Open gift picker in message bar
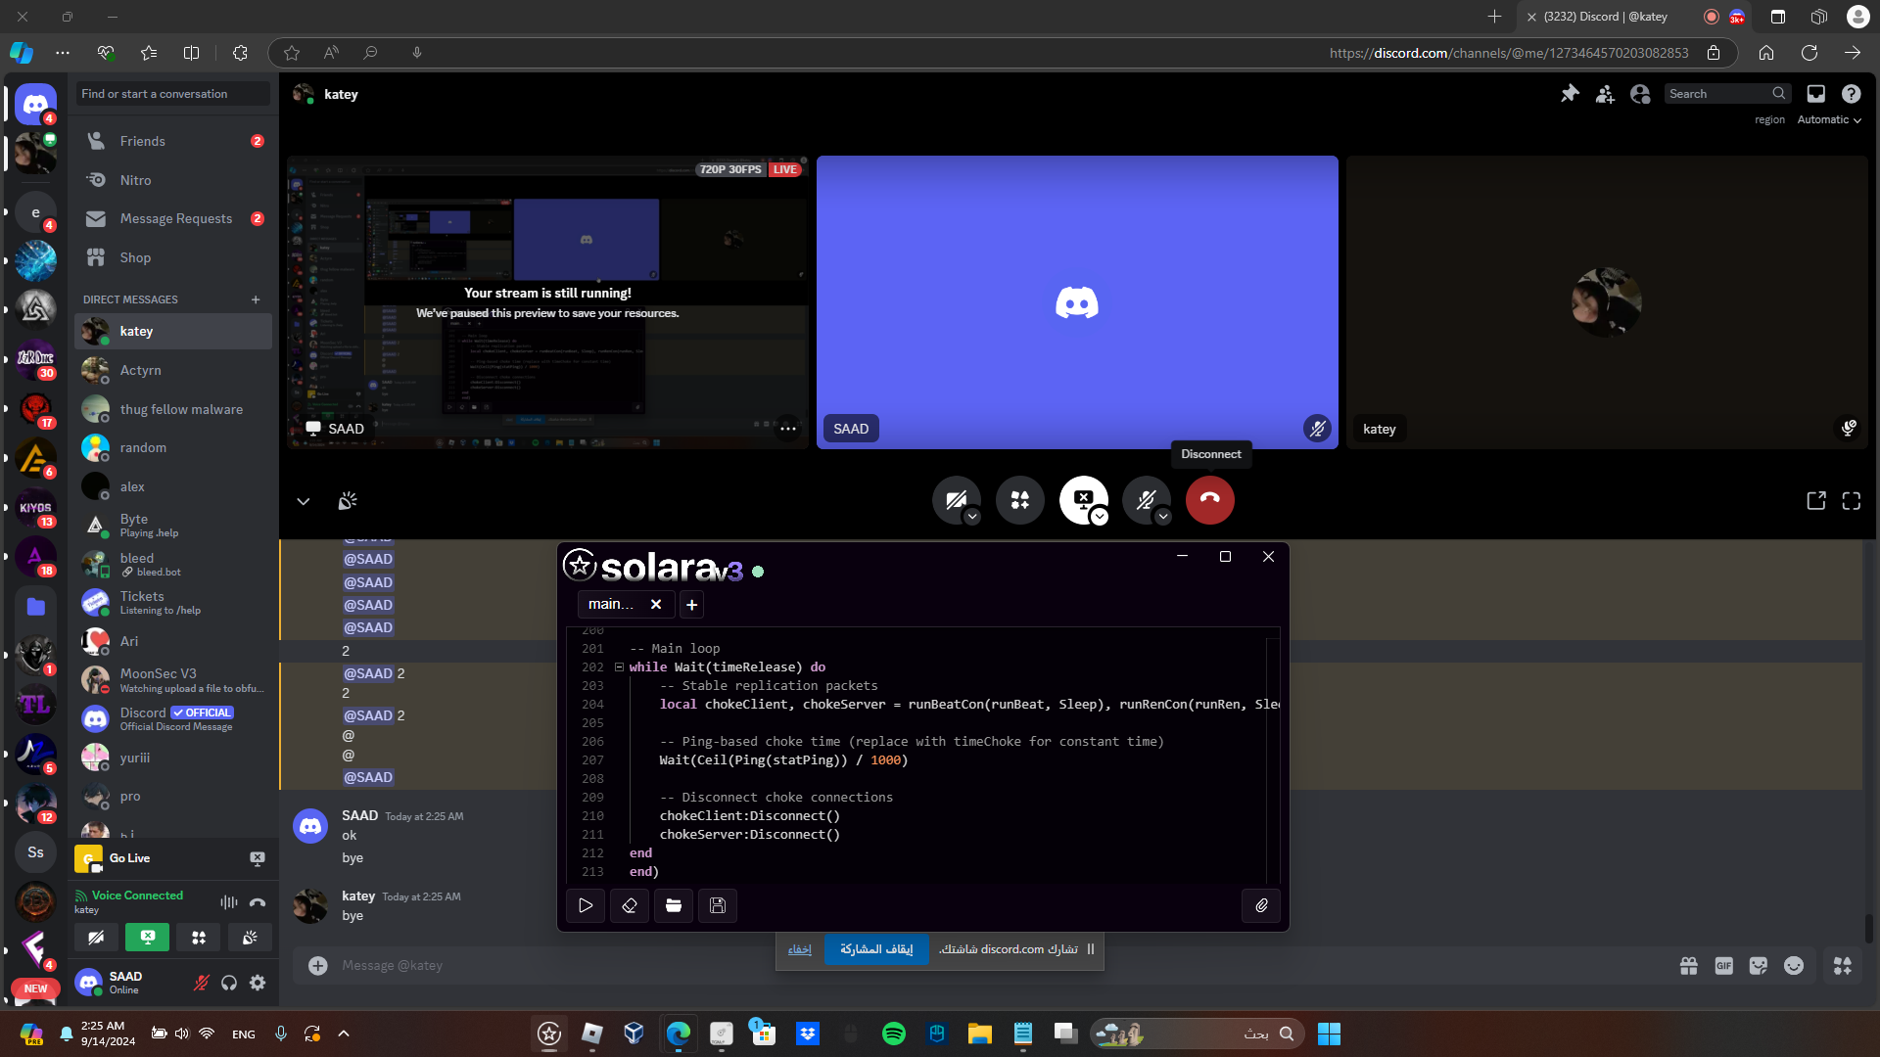 (1689, 966)
